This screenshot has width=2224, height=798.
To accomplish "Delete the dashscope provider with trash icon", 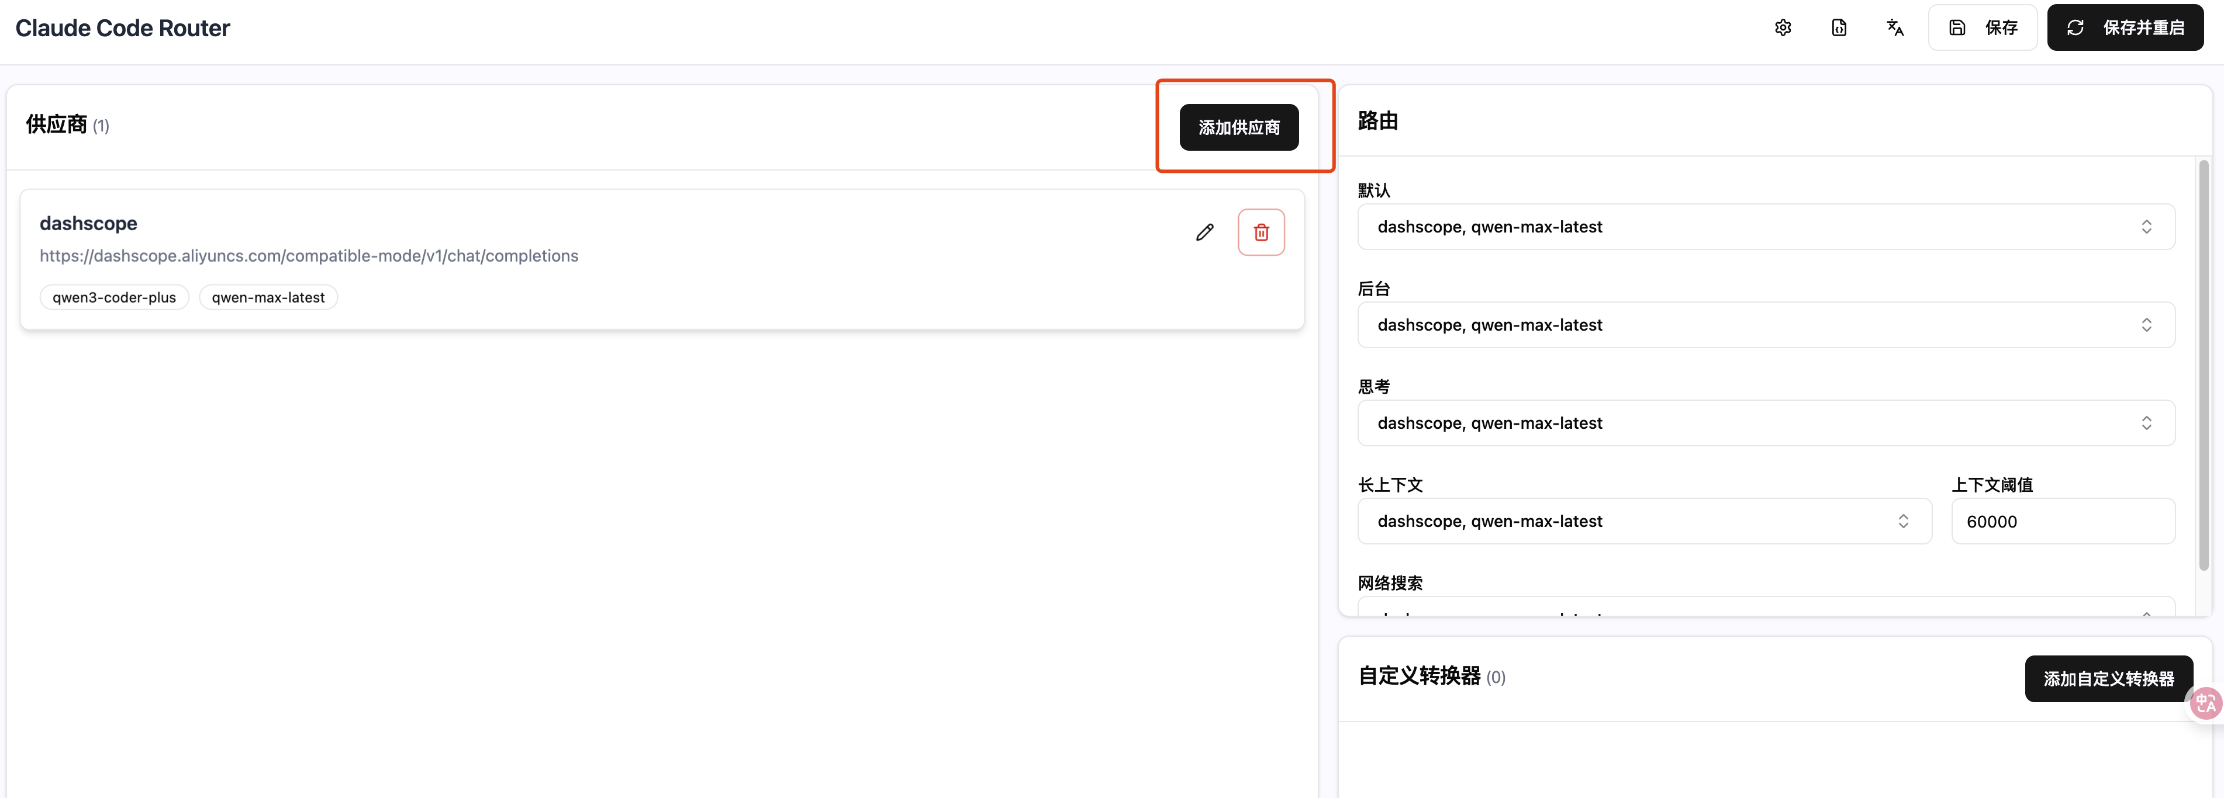I will (1261, 232).
